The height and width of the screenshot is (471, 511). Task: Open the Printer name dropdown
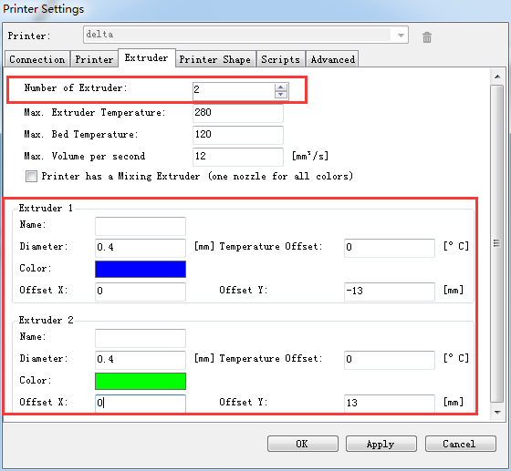click(x=401, y=35)
